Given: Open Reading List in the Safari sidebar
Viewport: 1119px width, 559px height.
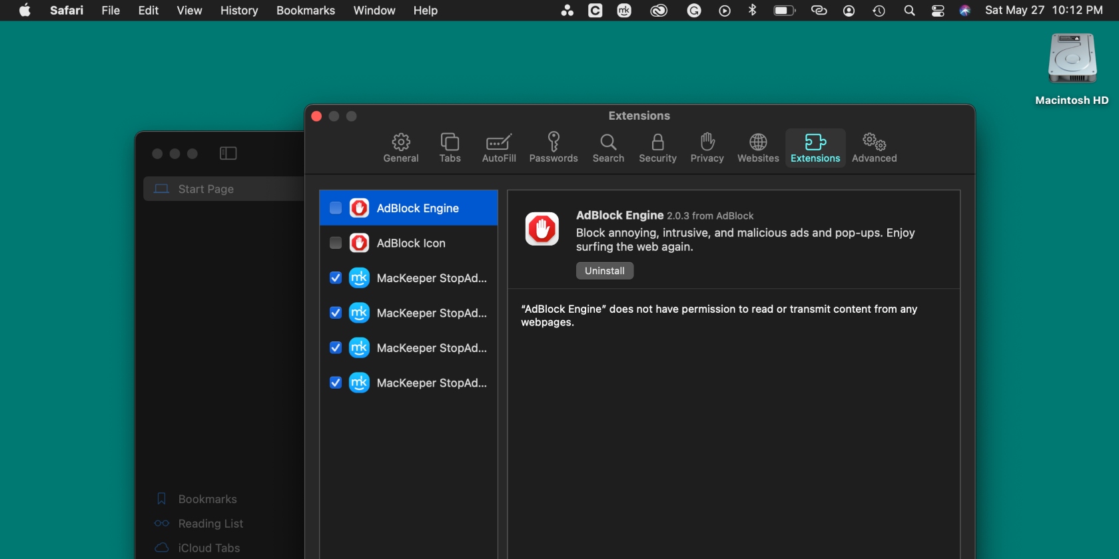Looking at the screenshot, I should tap(198, 524).
